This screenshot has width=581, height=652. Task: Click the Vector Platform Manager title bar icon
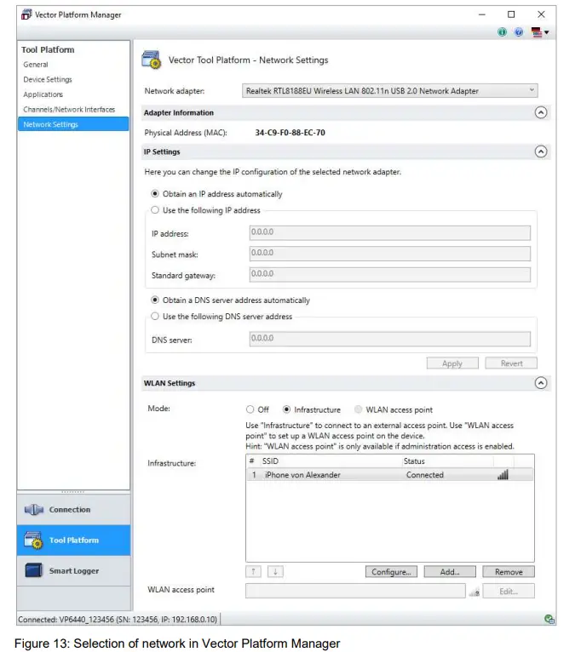[26, 14]
